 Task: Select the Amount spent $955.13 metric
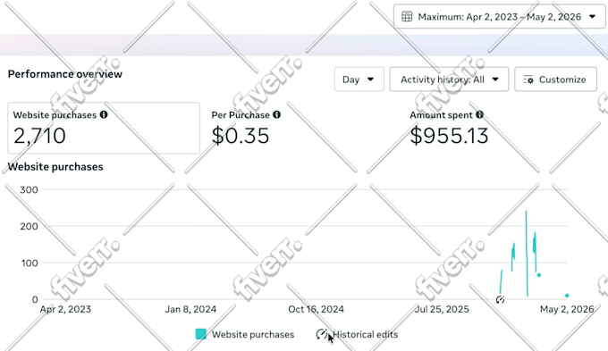pyautogui.click(x=449, y=128)
